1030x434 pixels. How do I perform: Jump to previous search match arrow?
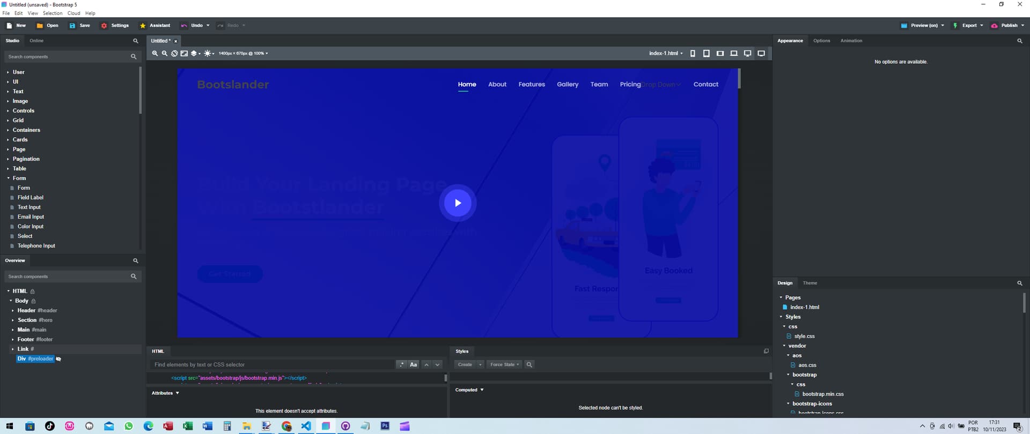click(426, 364)
